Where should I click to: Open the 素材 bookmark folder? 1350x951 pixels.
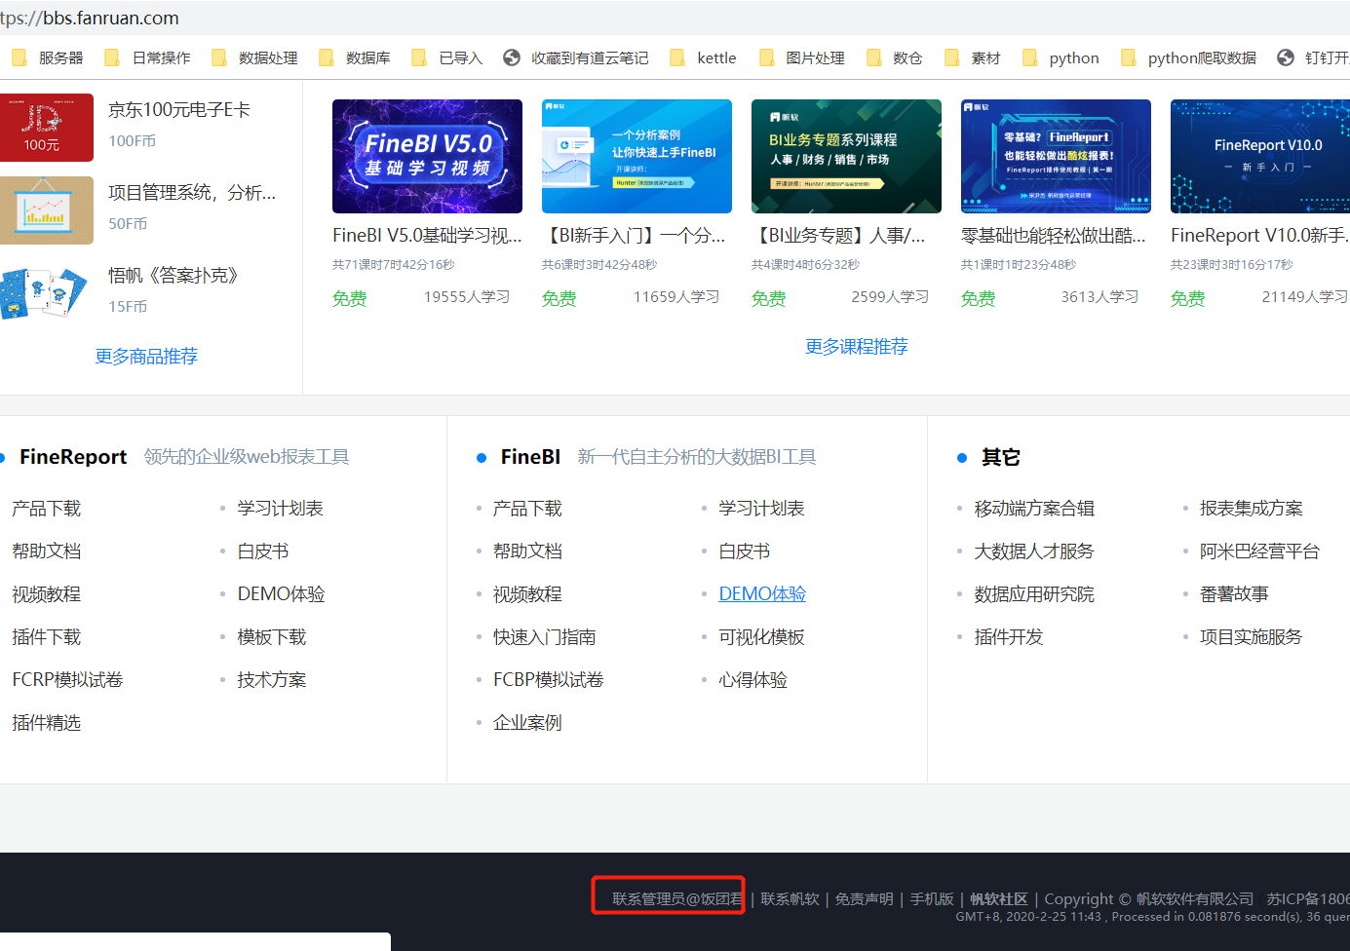(x=973, y=58)
